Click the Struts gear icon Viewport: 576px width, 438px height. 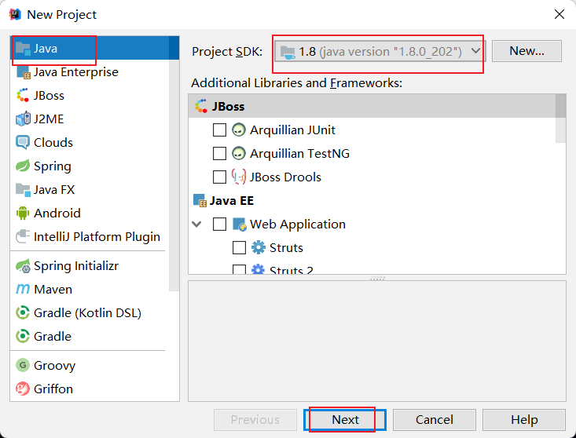pos(259,247)
